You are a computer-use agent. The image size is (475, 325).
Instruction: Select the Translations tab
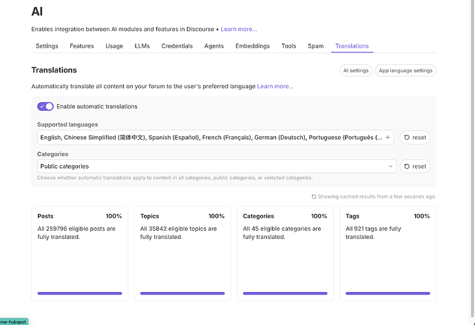(x=352, y=46)
